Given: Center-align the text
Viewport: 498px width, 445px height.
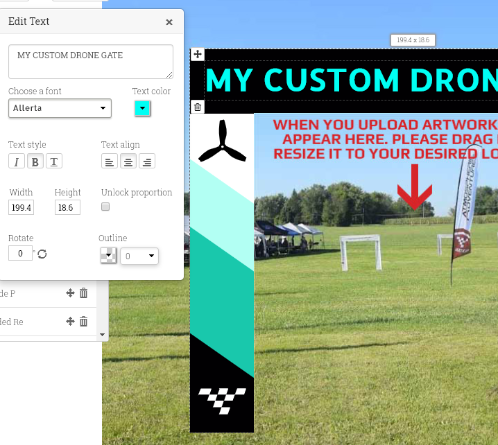Looking at the screenshot, I should [128, 162].
